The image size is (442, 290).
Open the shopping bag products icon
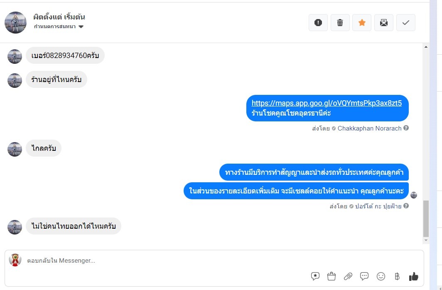coord(331,276)
